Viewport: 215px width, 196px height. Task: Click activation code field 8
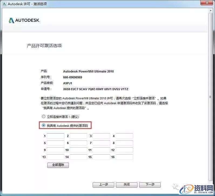click(x=124, y=143)
